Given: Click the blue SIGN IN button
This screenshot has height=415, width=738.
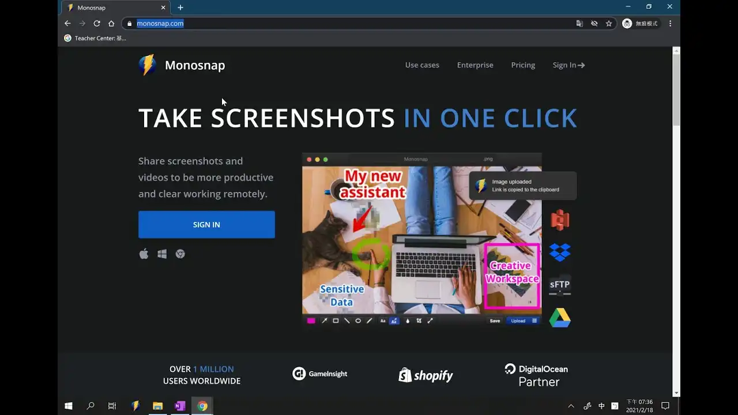Looking at the screenshot, I should pos(206,225).
